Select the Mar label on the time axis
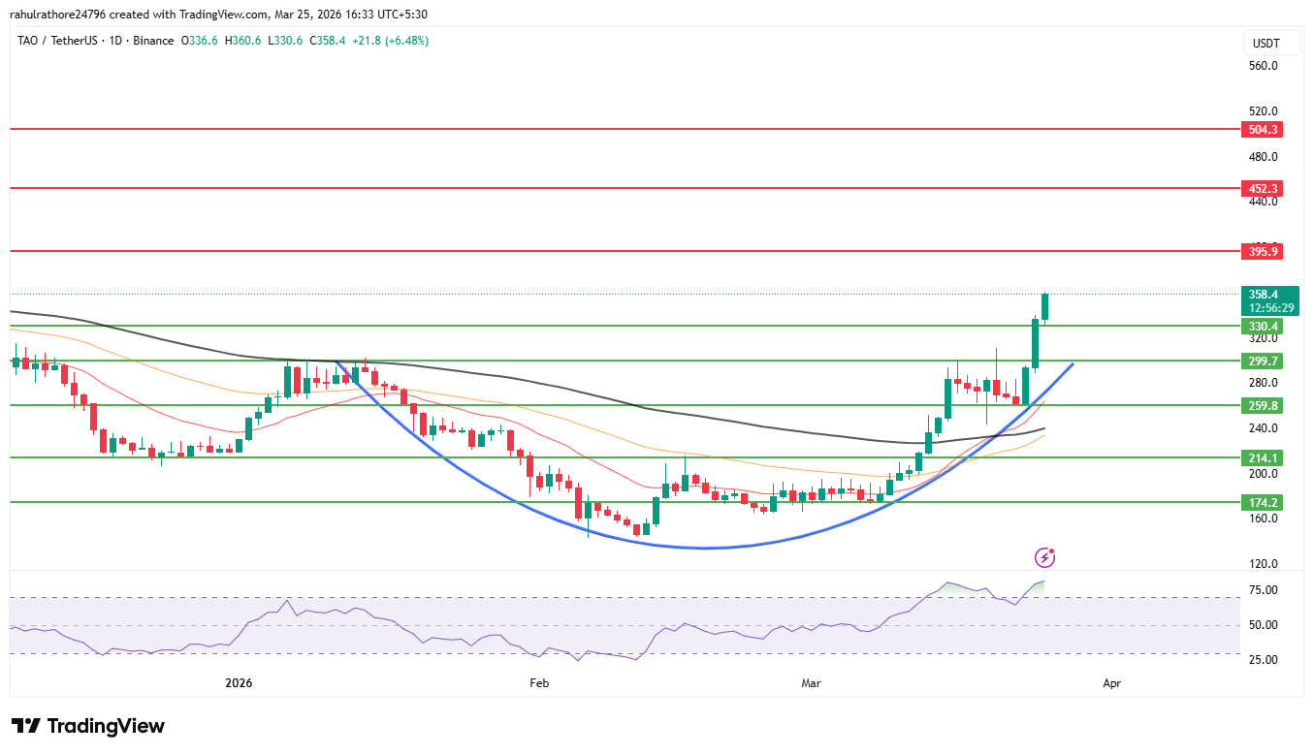The width and height of the screenshot is (1314, 755). coord(811,683)
